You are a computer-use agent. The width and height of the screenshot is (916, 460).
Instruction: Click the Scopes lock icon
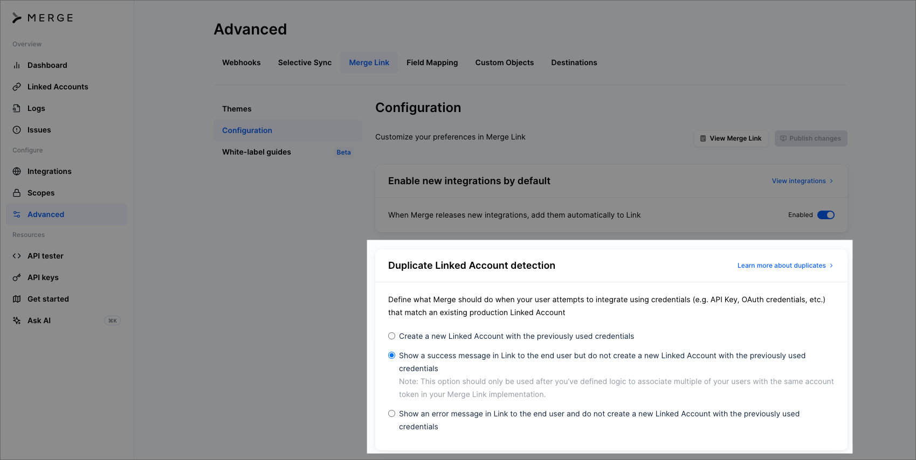(x=17, y=193)
